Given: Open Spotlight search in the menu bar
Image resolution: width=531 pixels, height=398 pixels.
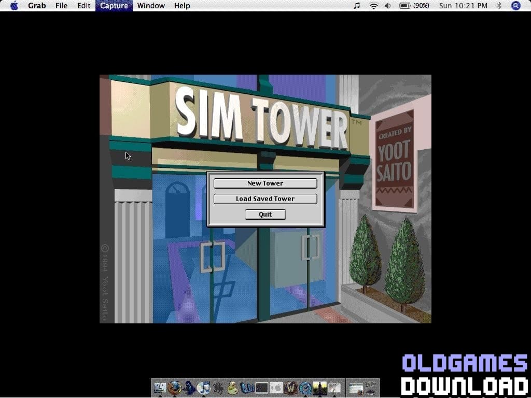Looking at the screenshot, I should (x=515, y=6).
